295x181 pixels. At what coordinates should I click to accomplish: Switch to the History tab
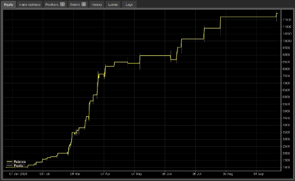pyautogui.click(x=97, y=5)
